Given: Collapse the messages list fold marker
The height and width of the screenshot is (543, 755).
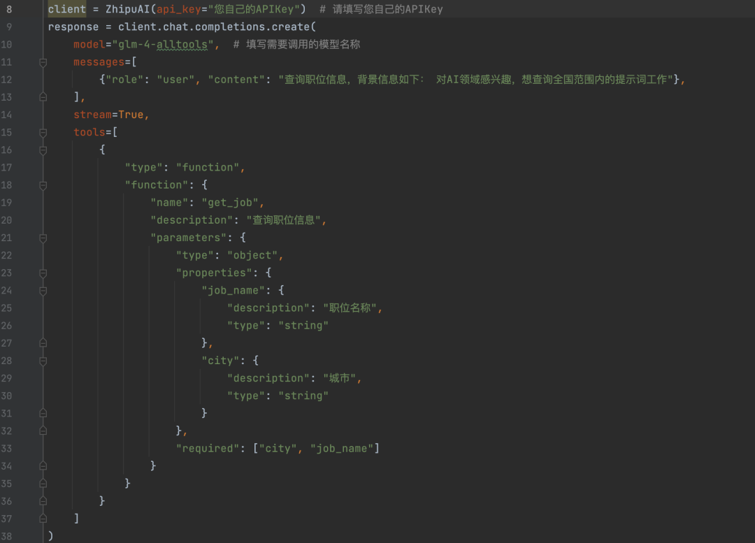Looking at the screenshot, I should [43, 62].
